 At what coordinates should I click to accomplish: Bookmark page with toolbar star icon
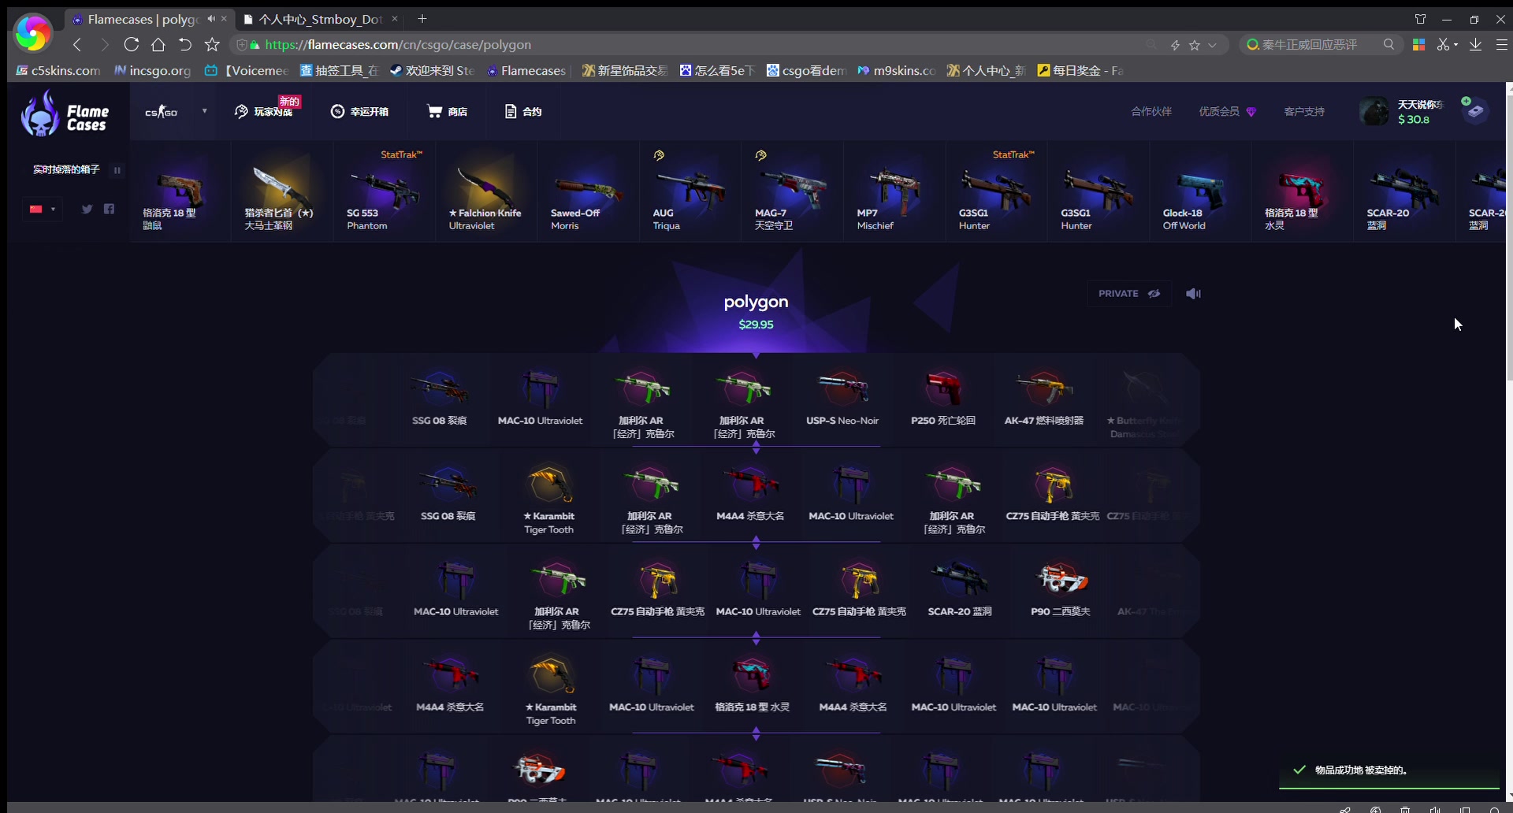click(x=212, y=45)
